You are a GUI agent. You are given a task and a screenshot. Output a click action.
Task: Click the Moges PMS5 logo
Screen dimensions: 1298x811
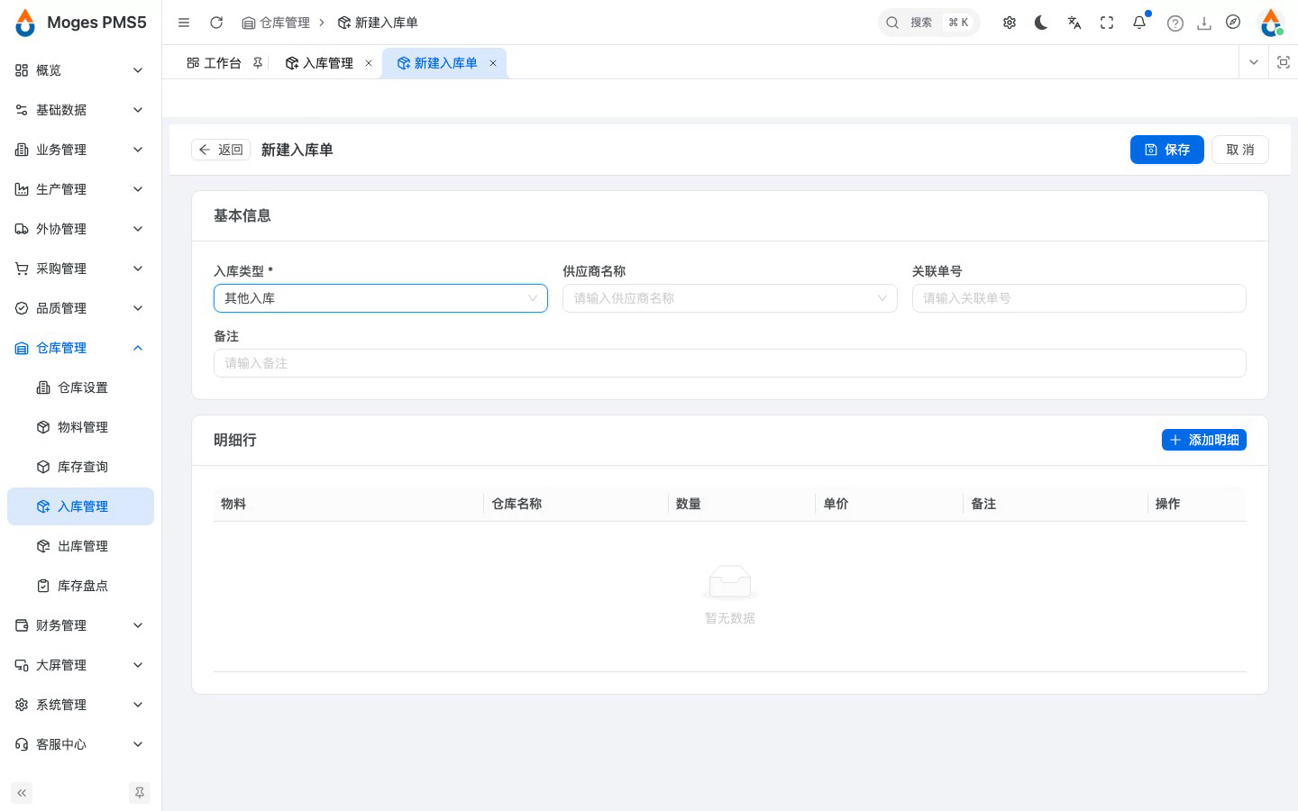81,23
